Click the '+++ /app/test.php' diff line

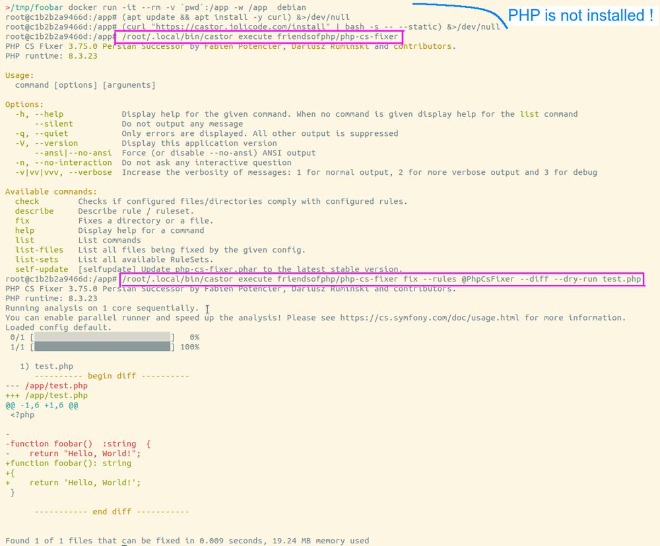click(x=46, y=395)
